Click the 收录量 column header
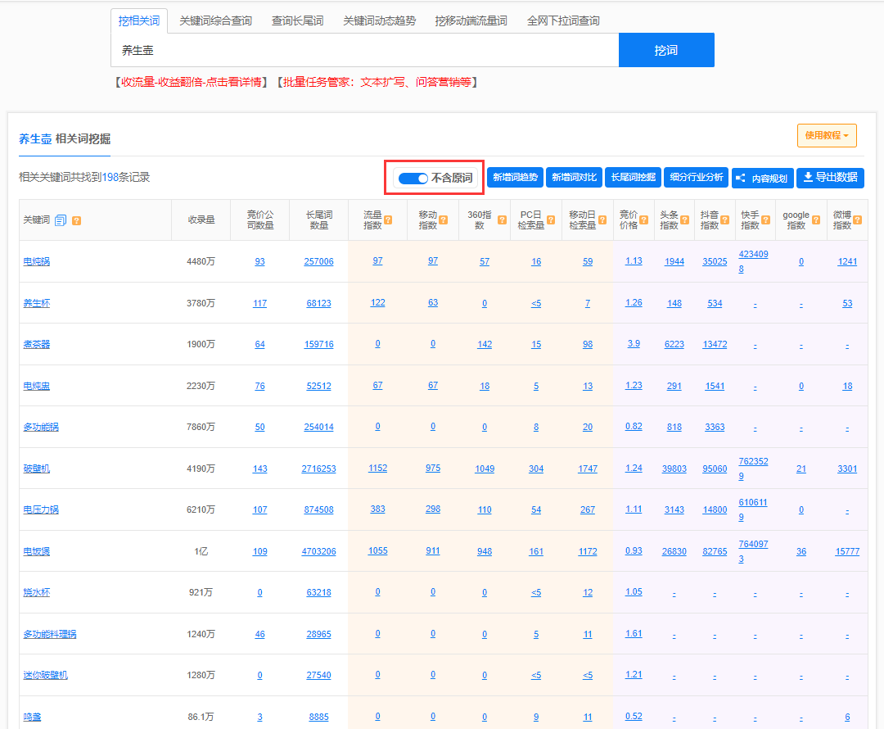This screenshot has height=729, width=884. click(x=201, y=220)
